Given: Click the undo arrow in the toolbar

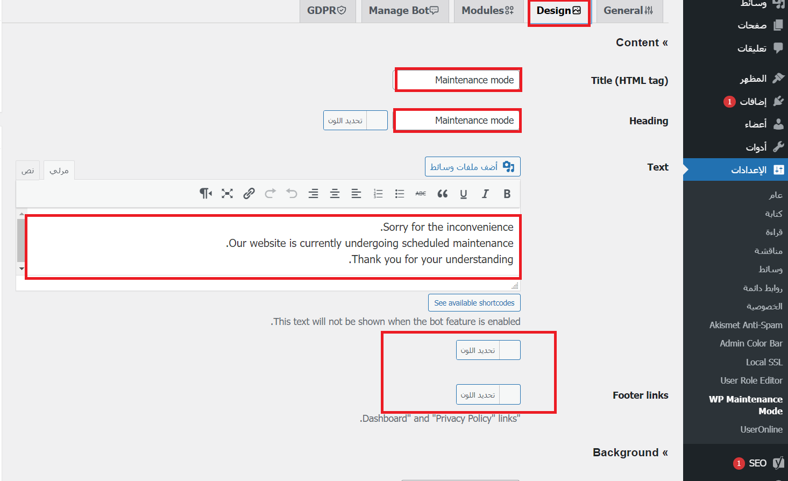Looking at the screenshot, I should (292, 194).
